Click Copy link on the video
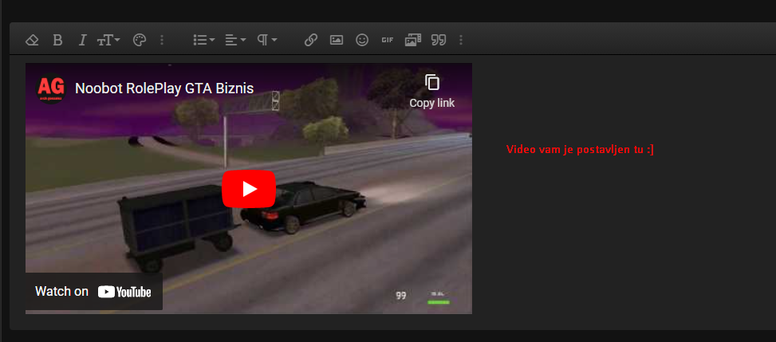 (x=431, y=92)
